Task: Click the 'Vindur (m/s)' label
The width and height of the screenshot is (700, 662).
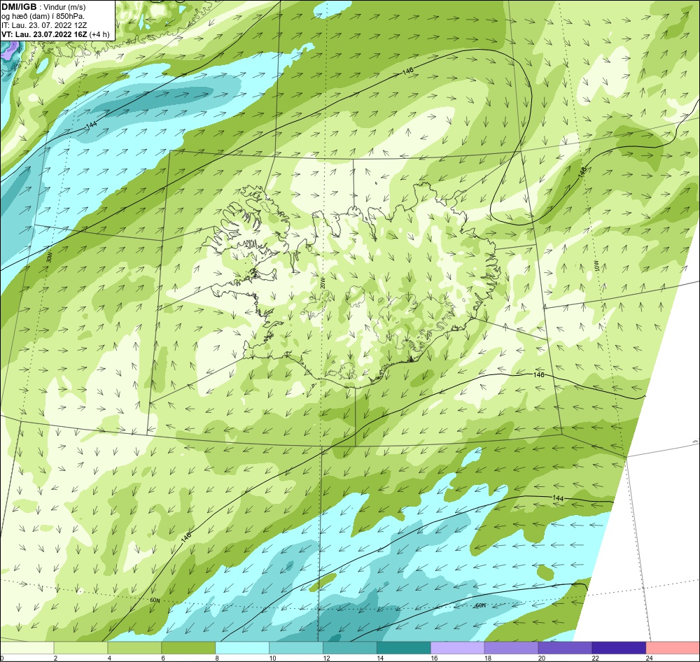Action: click(x=64, y=7)
